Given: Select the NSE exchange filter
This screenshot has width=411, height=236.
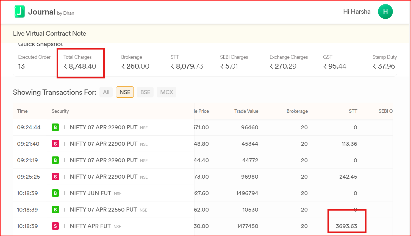Looking at the screenshot, I should tap(125, 92).
